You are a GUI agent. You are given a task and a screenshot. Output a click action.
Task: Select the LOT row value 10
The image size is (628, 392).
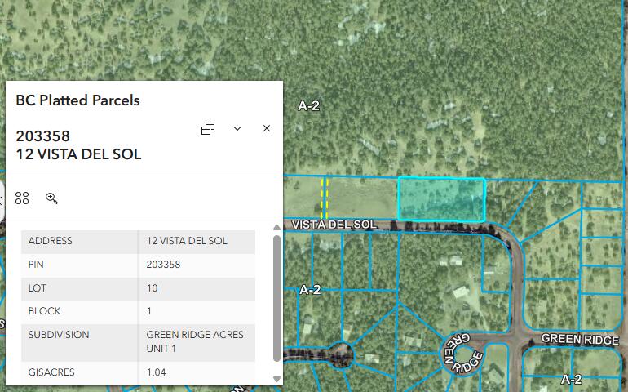tap(153, 288)
